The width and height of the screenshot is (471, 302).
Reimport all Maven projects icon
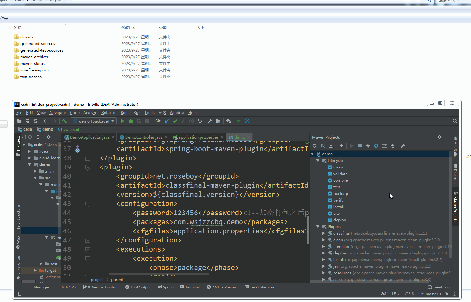[315, 146]
